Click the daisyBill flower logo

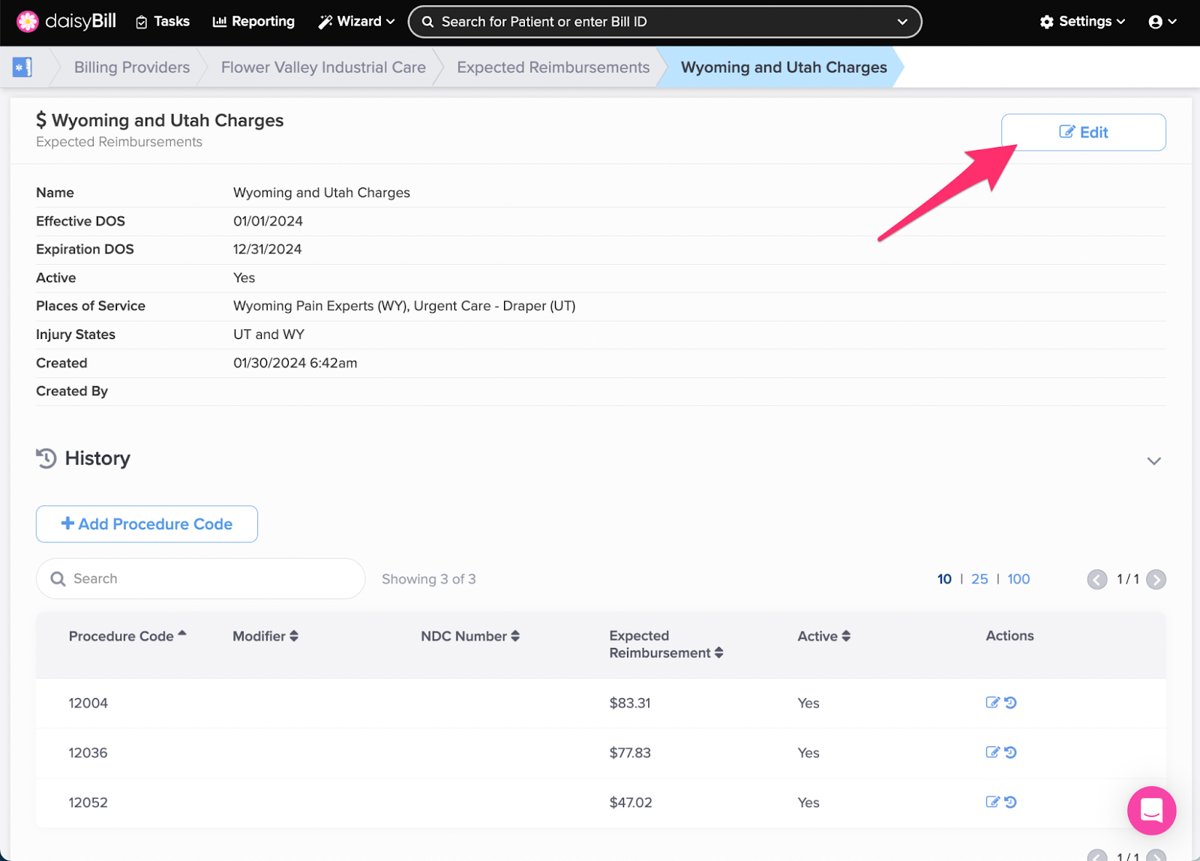(x=28, y=22)
